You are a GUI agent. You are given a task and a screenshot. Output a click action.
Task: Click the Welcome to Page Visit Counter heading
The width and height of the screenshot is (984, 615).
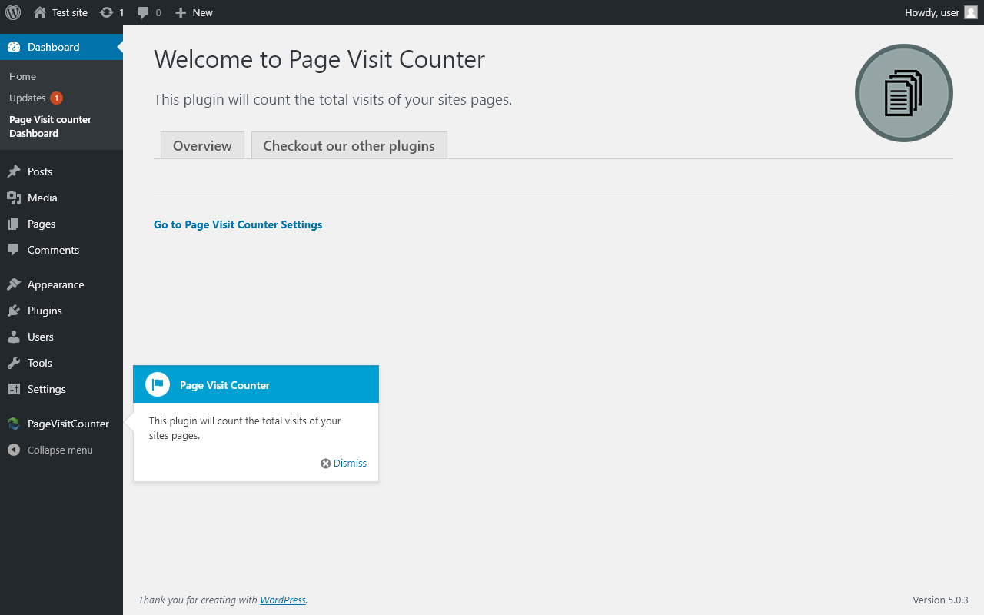320,59
